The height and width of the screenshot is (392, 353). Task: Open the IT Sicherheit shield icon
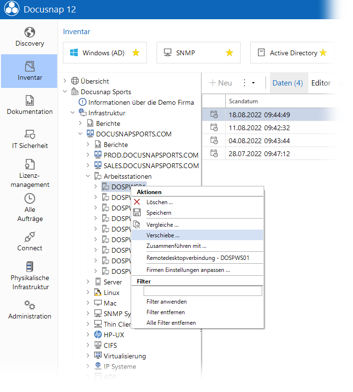[29, 134]
